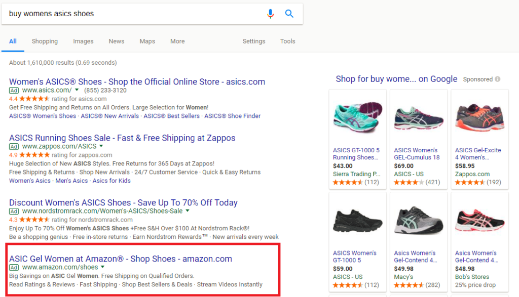The height and width of the screenshot is (297, 519).
Task: Click the Sponsored info icon
Action: pyautogui.click(x=497, y=79)
